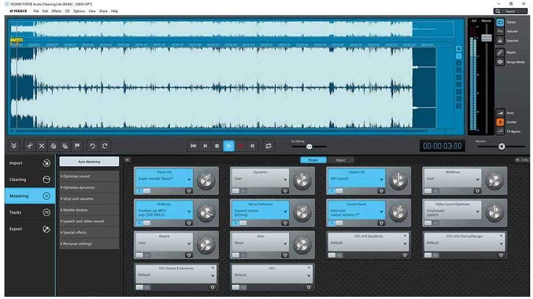Open the Graphic EQ preset dropdown
Screen dimensions: 533x299
pos(382,180)
